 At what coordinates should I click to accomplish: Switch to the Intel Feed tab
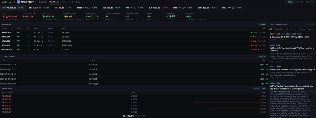(x=67, y=2)
